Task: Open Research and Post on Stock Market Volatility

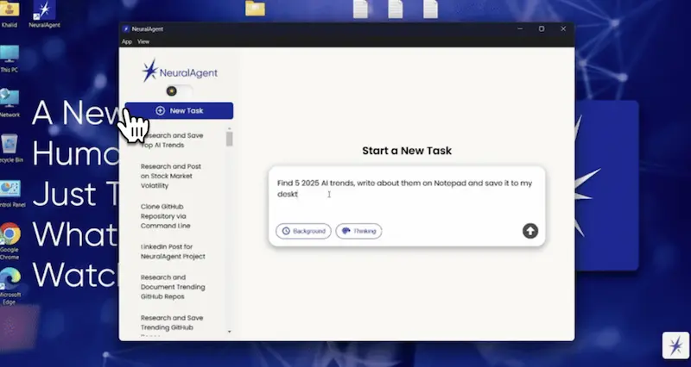Action: tap(171, 176)
